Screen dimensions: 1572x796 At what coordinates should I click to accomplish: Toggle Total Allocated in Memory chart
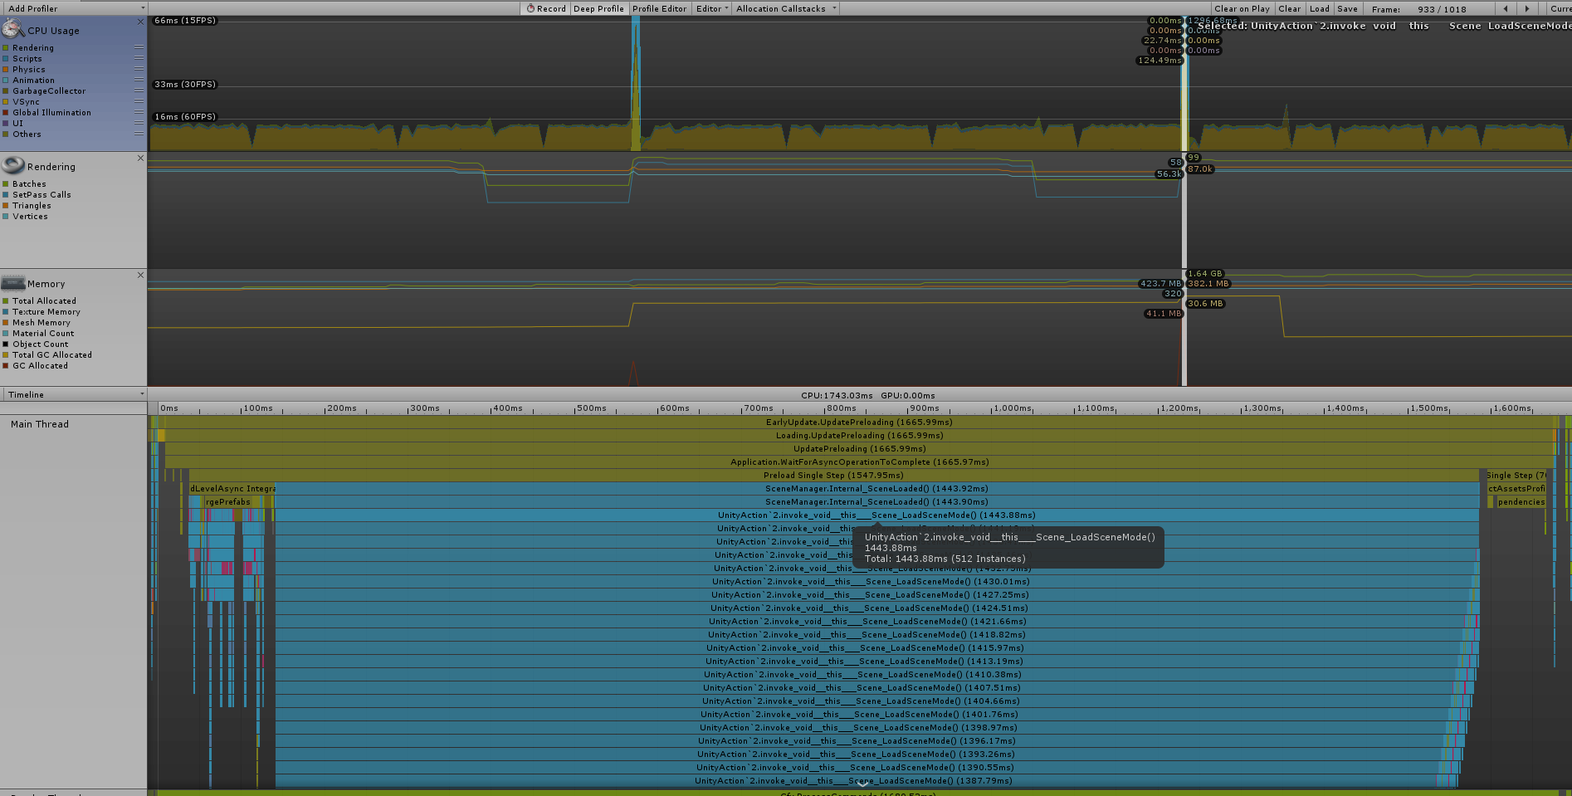pos(7,300)
